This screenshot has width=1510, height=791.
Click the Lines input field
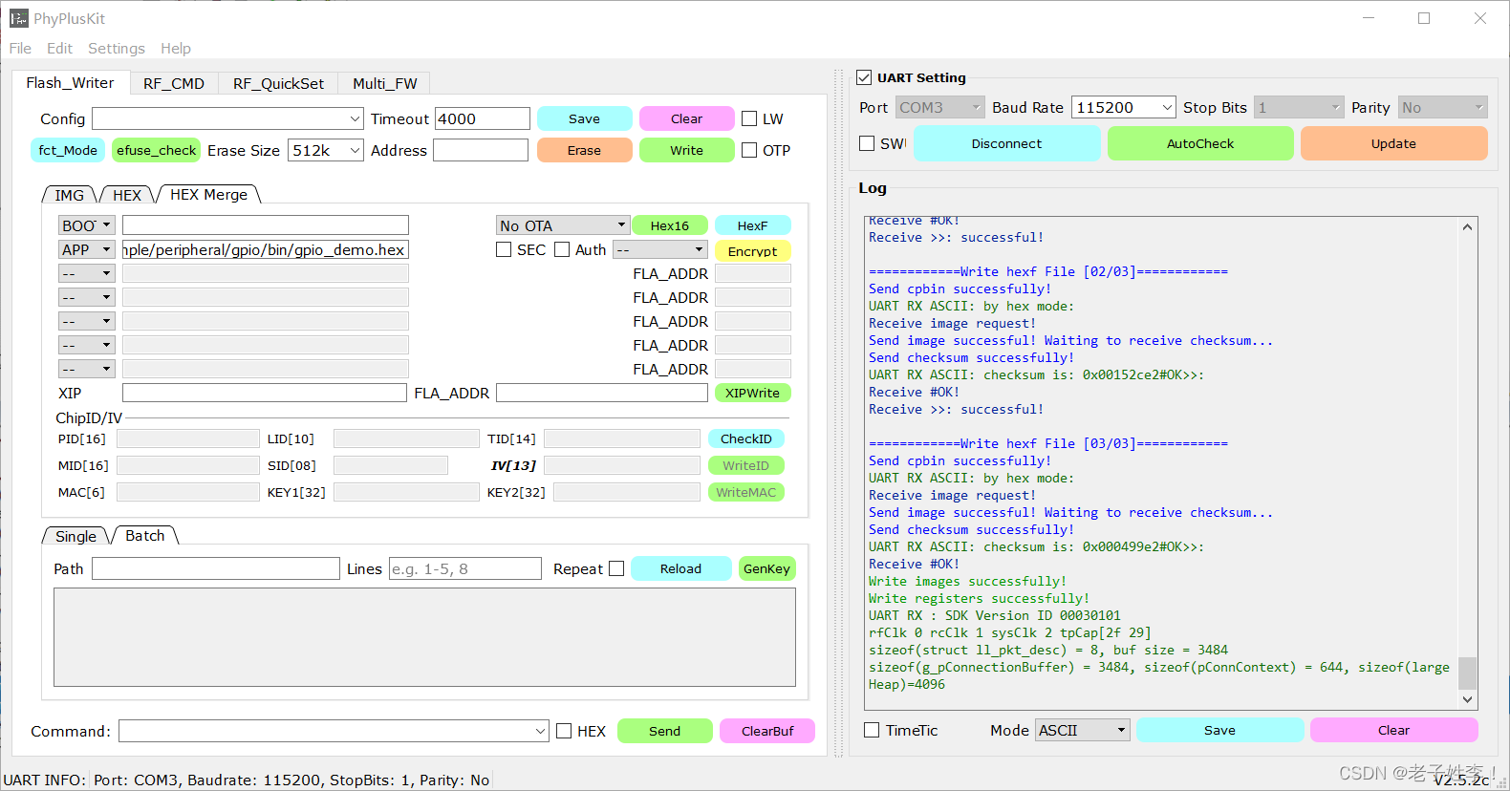[465, 568]
